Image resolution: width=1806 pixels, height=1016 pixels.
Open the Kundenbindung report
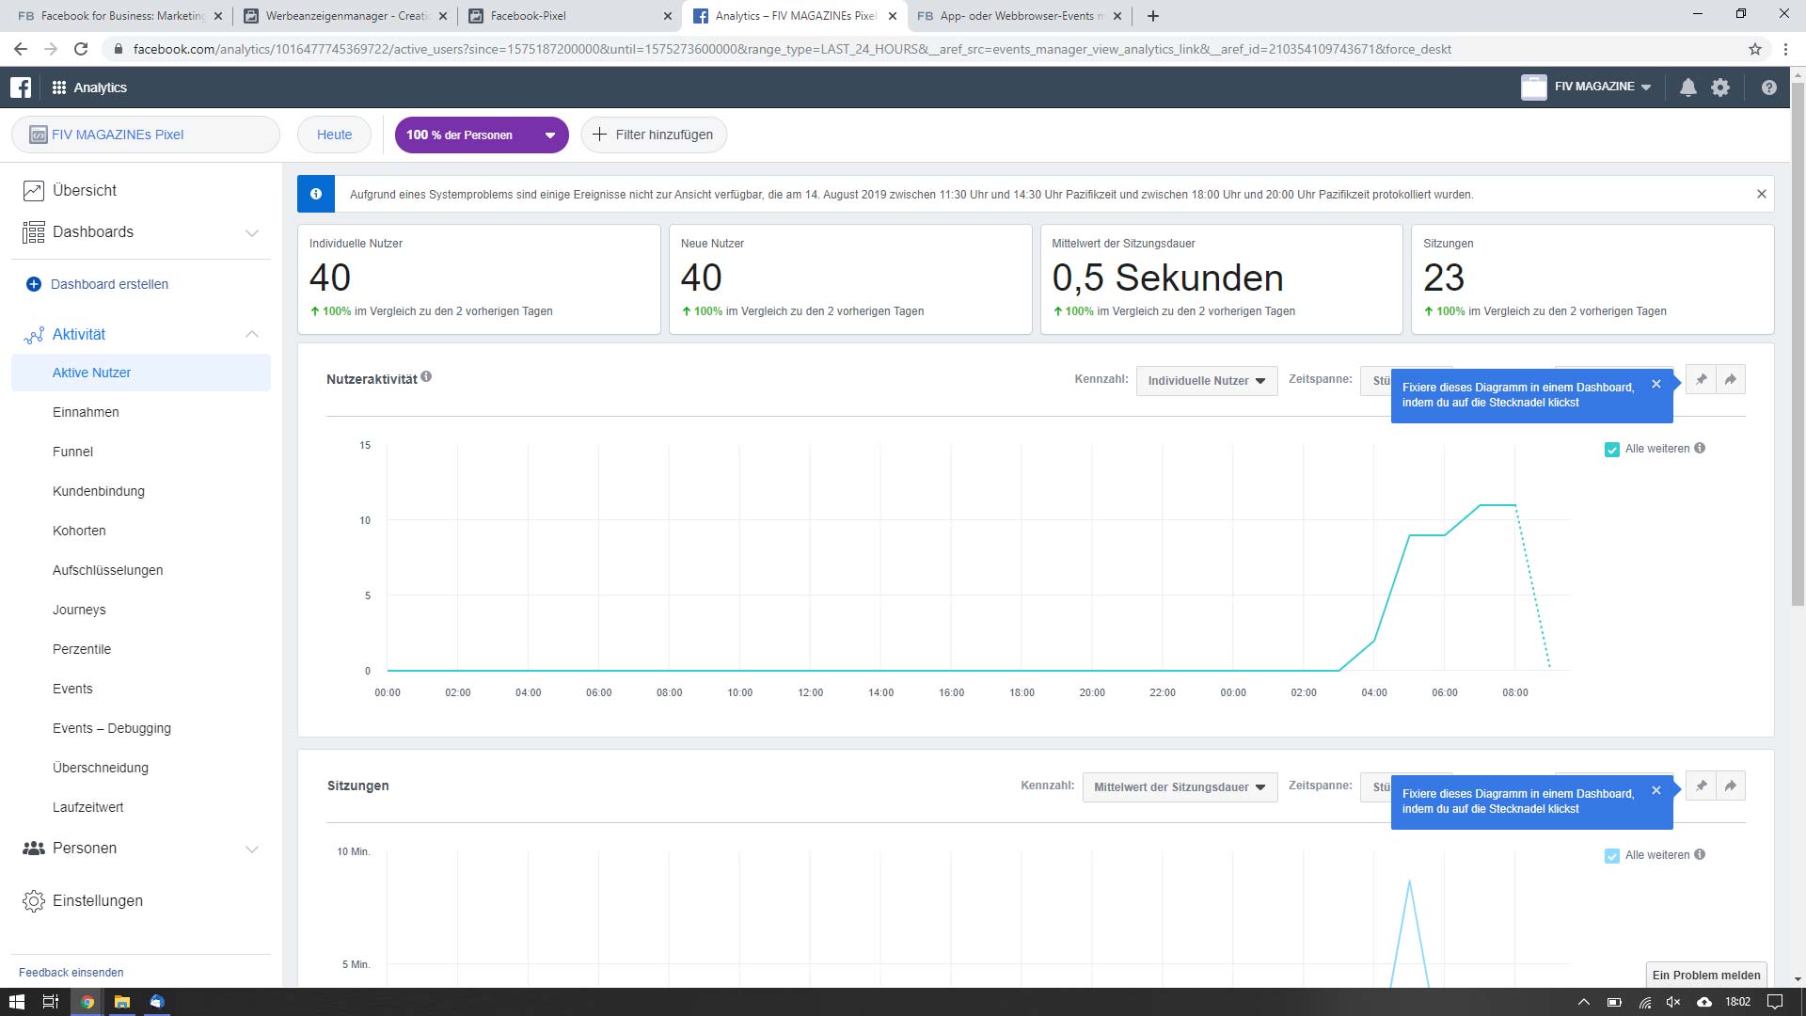[x=99, y=491]
